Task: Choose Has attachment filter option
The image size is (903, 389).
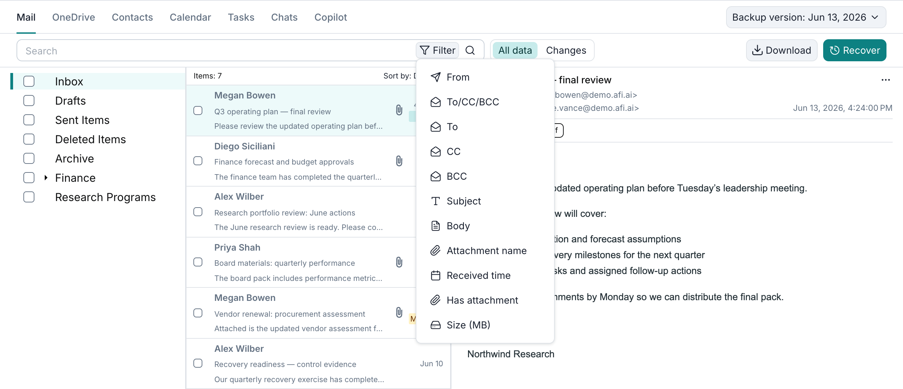Action: [485, 300]
